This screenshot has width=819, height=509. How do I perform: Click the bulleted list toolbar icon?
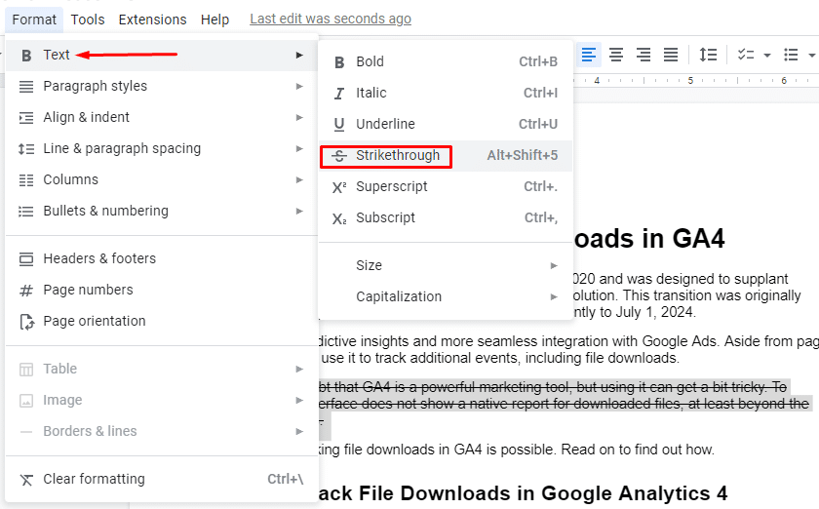coord(791,55)
